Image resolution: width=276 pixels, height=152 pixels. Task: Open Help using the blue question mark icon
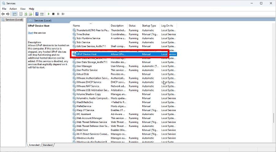tap(37, 14)
